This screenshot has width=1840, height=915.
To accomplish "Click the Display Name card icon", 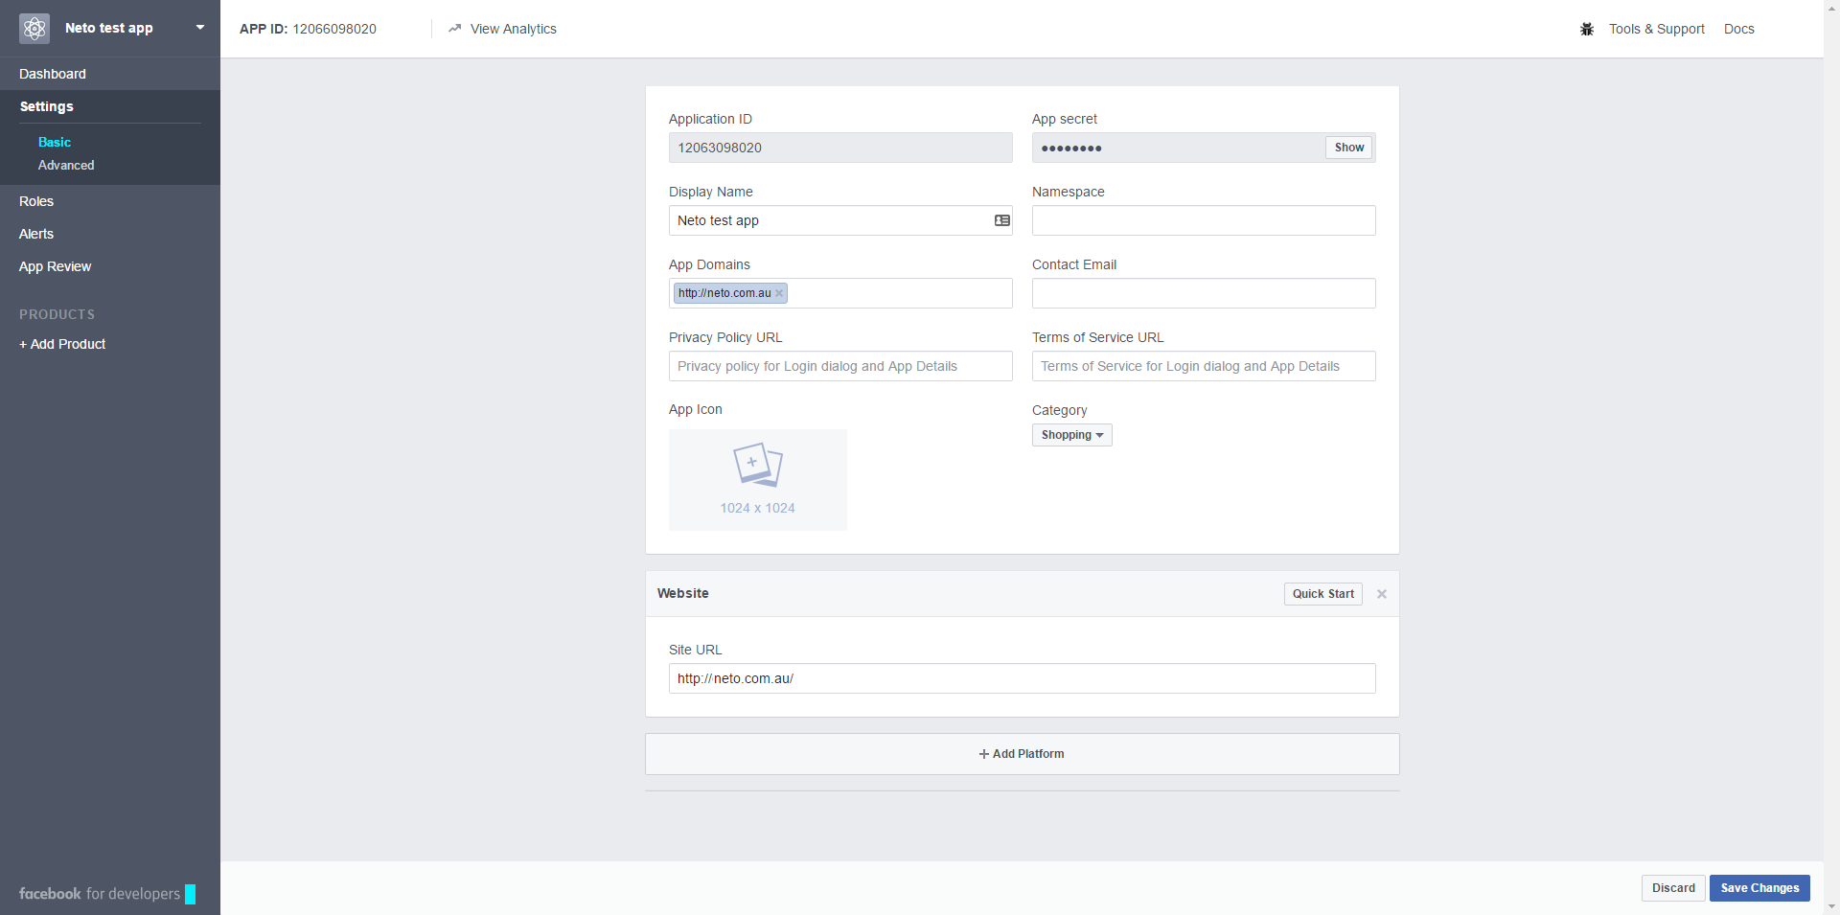I will 1002,220.
